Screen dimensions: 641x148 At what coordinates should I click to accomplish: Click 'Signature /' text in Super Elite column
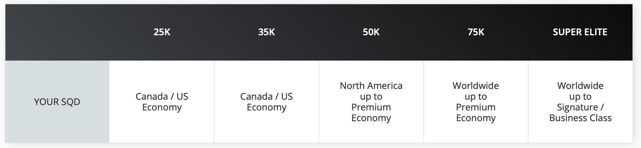pos(580,107)
